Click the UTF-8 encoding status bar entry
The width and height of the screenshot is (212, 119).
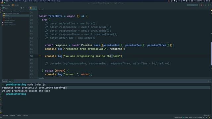196,118
